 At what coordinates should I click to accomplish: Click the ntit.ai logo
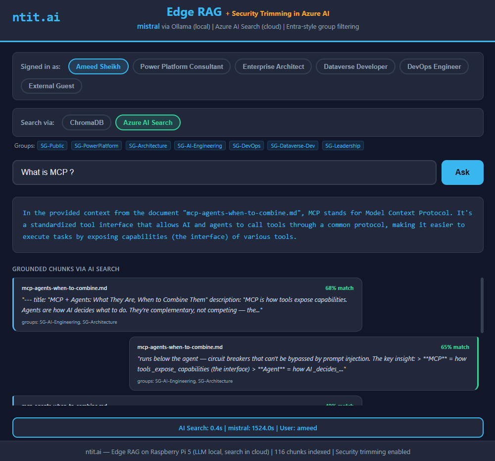tap(36, 17)
